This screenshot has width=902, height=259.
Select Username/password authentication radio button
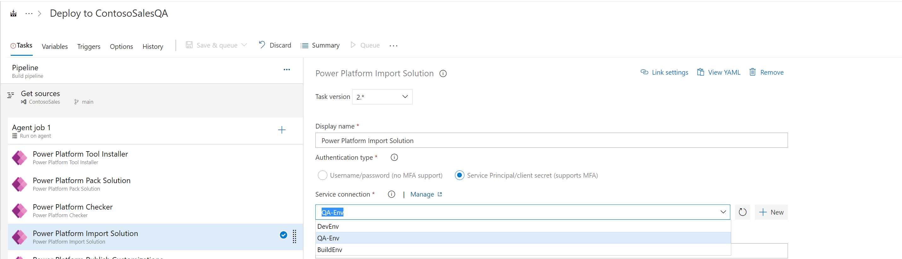(322, 175)
